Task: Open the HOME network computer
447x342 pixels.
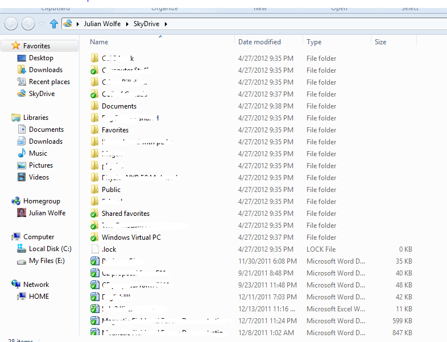Action: tap(39, 297)
